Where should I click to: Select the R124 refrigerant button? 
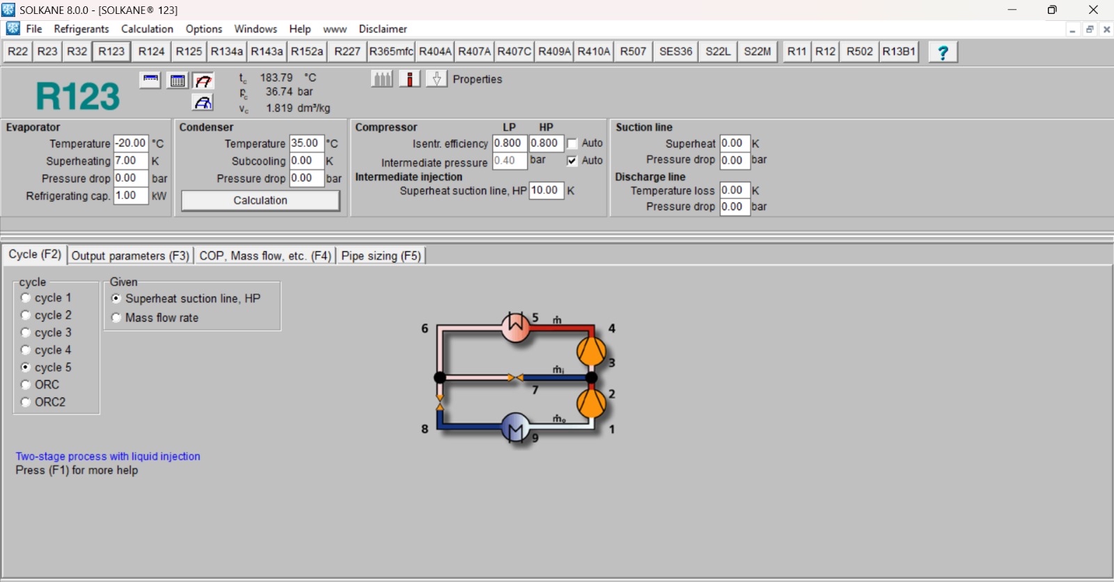pyautogui.click(x=151, y=52)
